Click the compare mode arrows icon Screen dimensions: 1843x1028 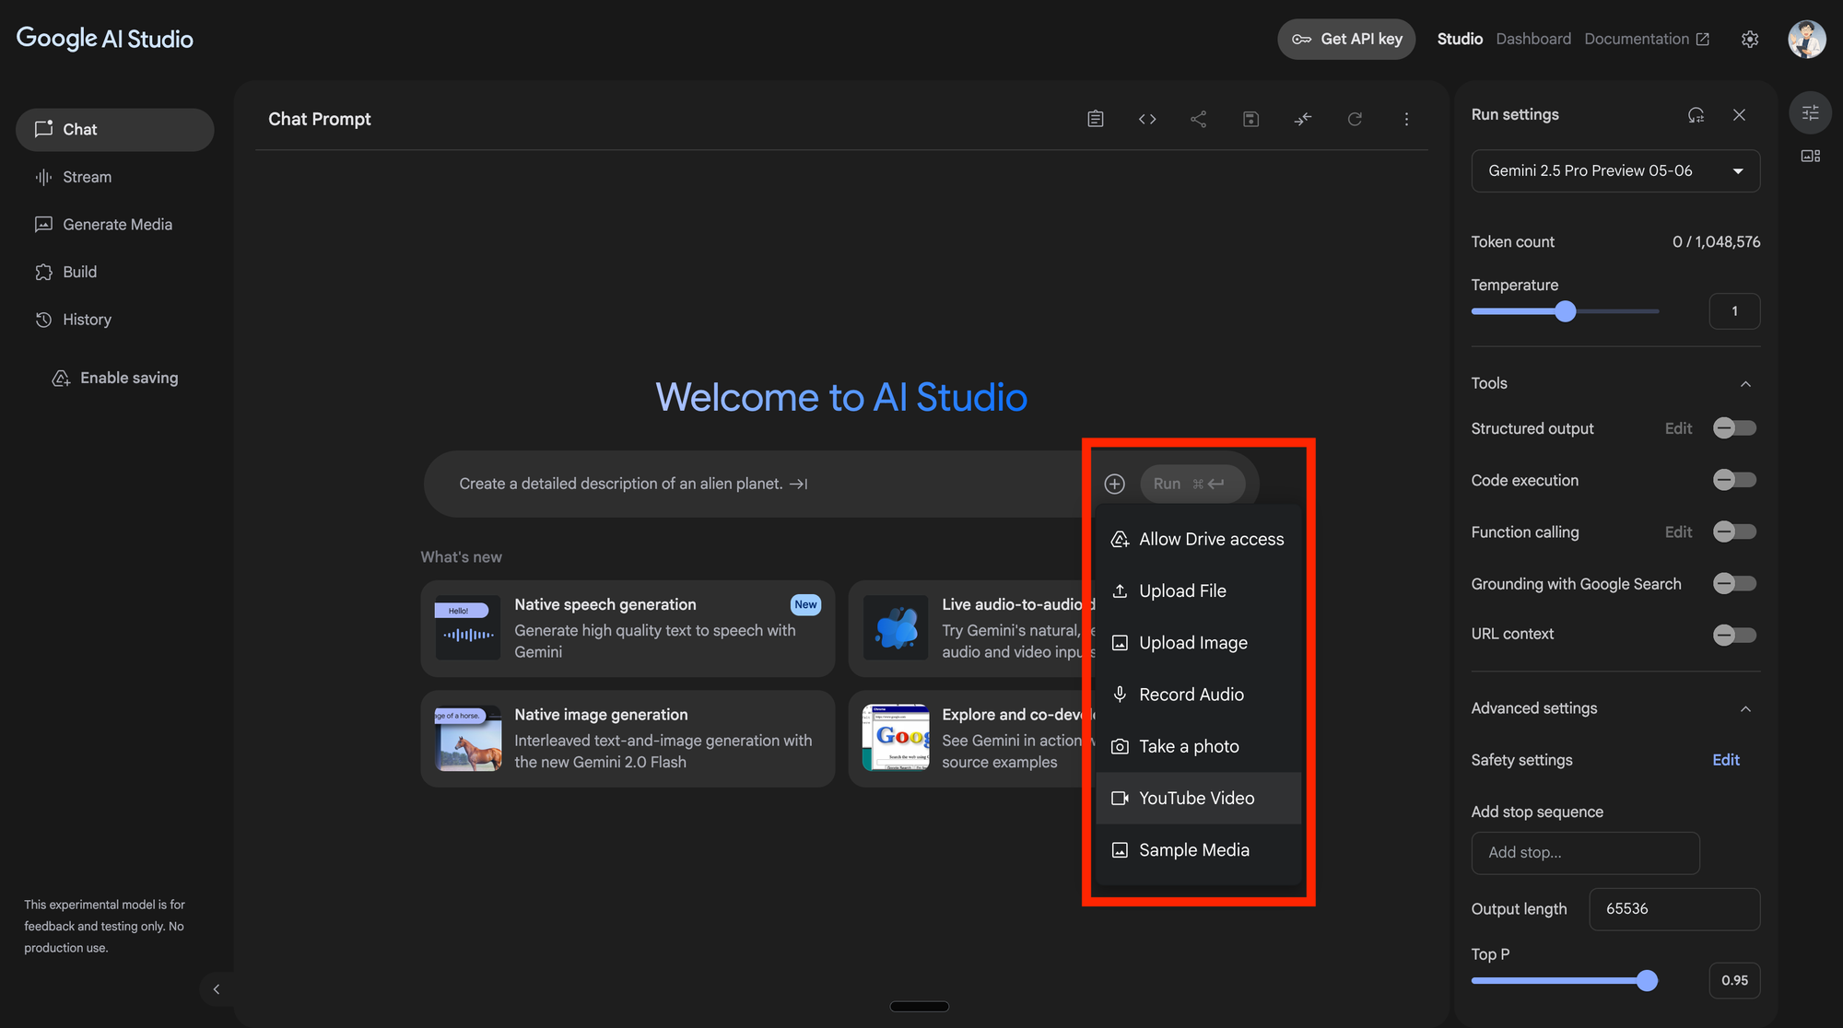click(x=1302, y=119)
